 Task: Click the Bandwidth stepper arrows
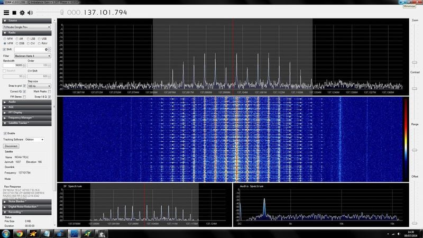click(x=24, y=65)
